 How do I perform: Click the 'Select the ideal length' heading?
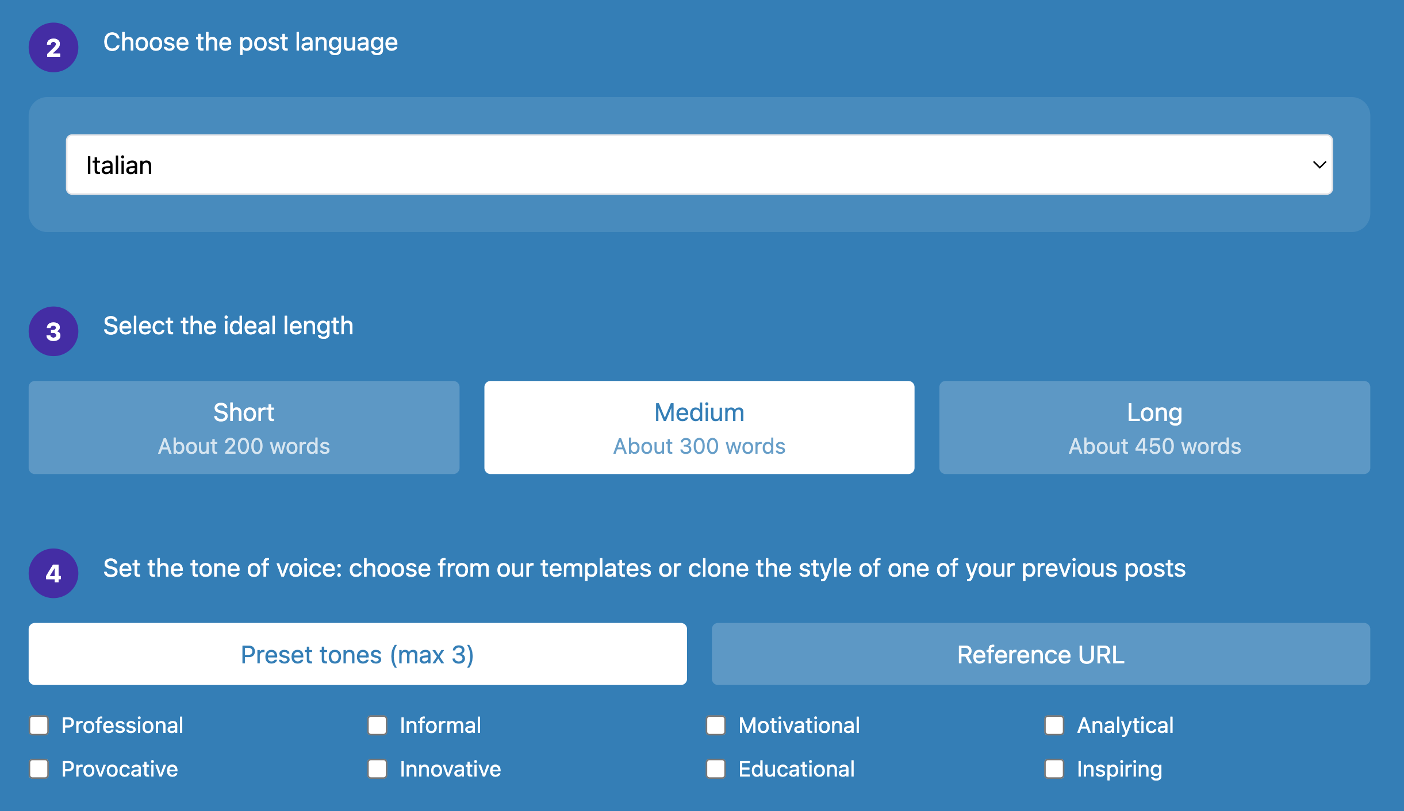228,326
